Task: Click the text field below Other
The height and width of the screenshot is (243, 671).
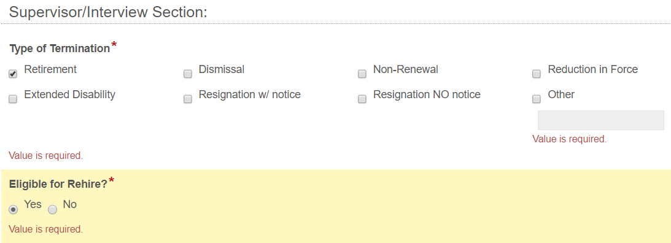Action: tap(601, 120)
